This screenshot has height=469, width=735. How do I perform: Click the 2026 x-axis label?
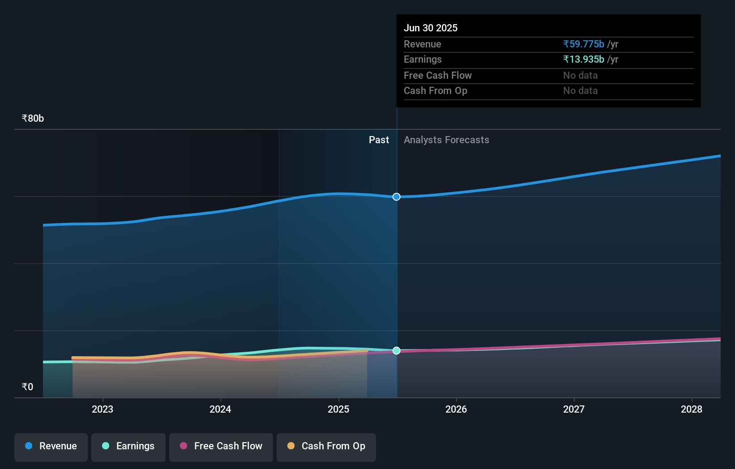click(456, 409)
